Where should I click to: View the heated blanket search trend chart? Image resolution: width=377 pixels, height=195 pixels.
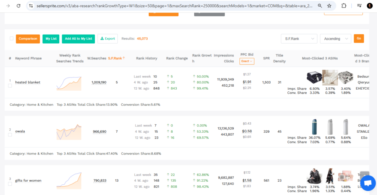[x=69, y=83]
